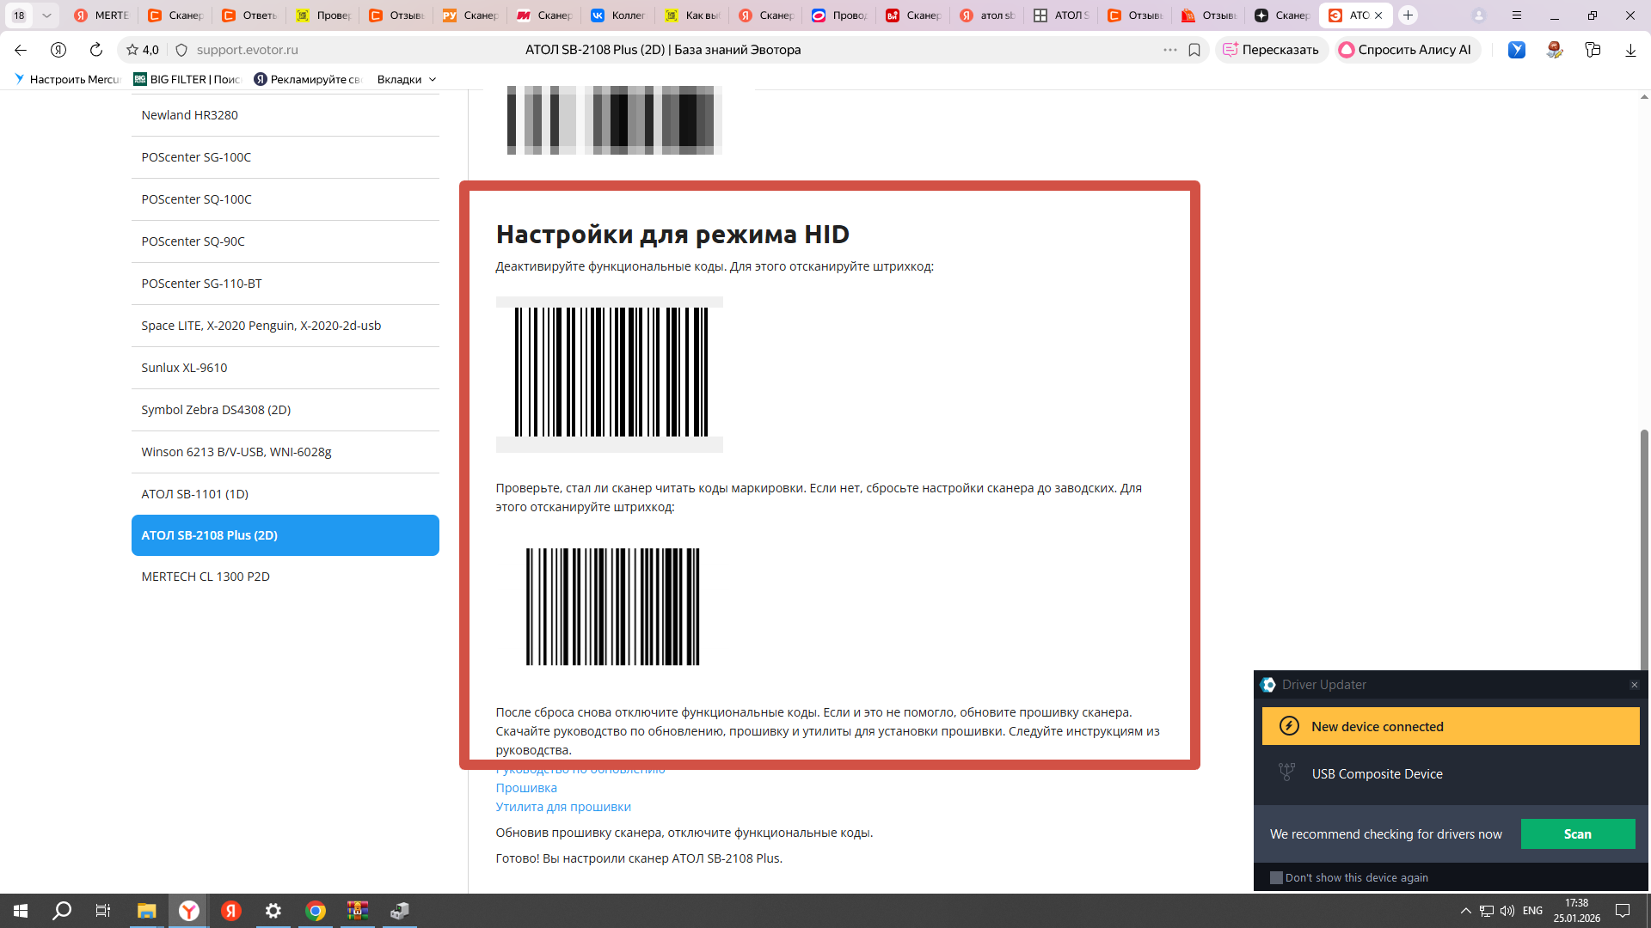Check Don't show this device again

tap(1277, 878)
